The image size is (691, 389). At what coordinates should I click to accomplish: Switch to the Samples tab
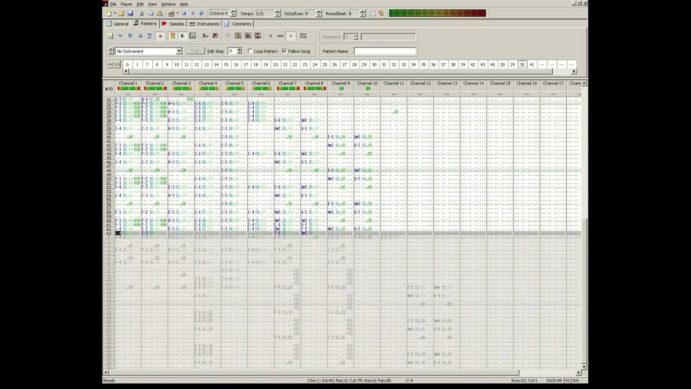[x=173, y=24]
